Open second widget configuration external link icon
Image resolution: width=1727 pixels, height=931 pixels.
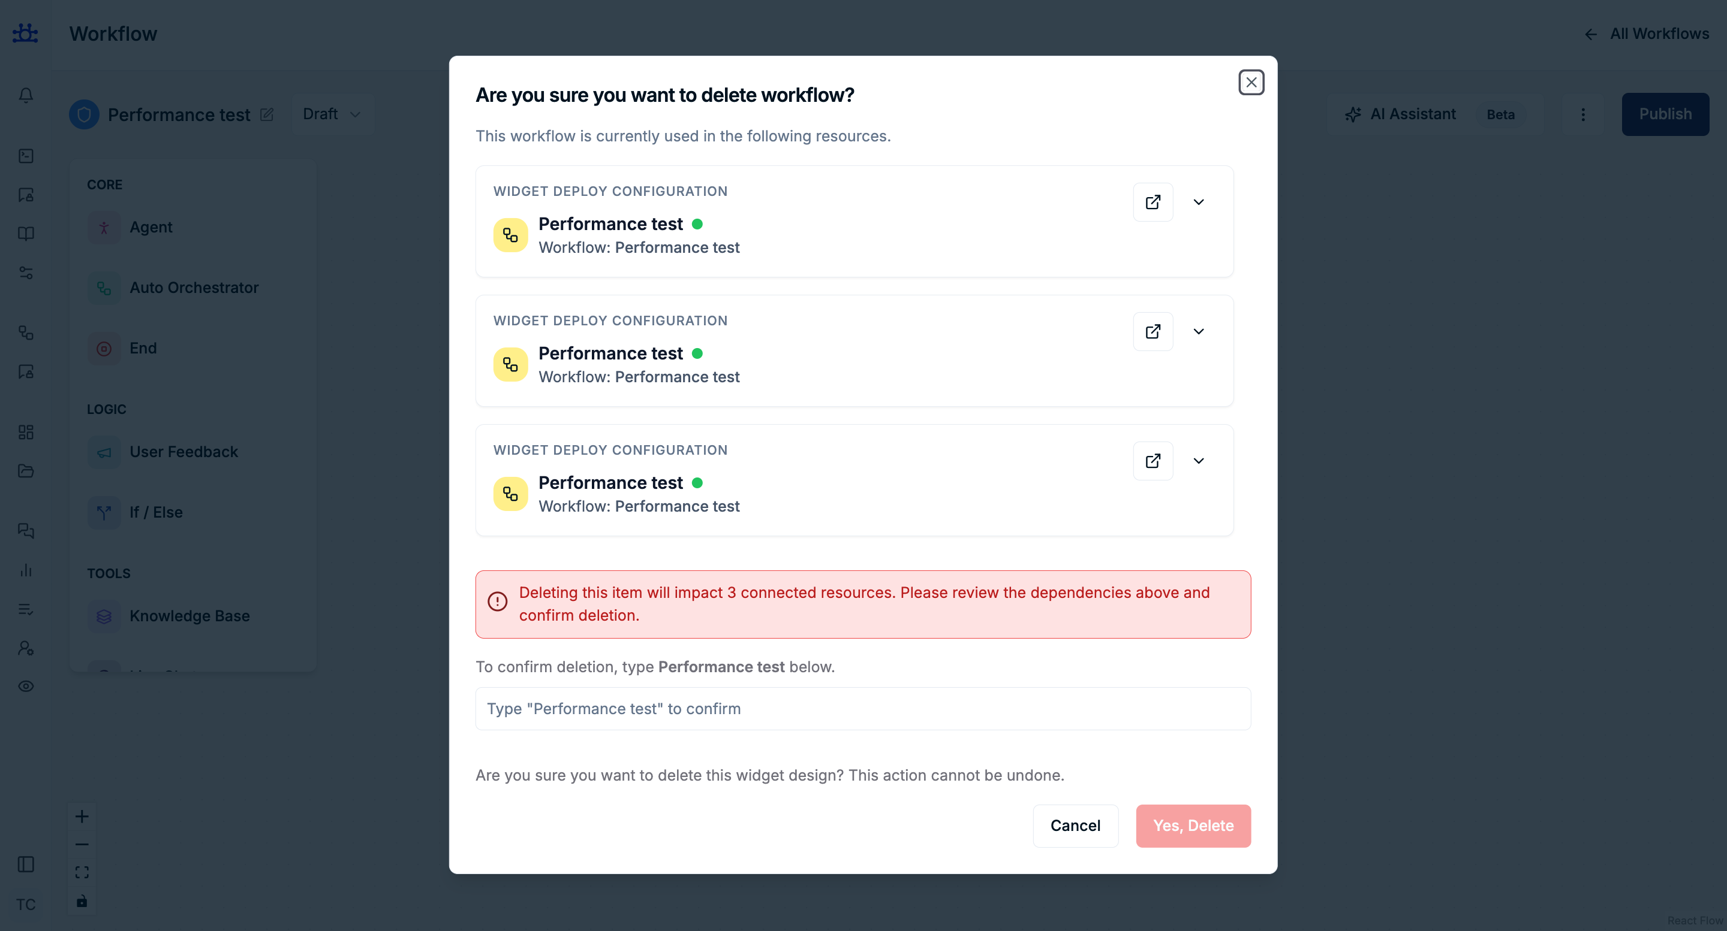coord(1153,331)
